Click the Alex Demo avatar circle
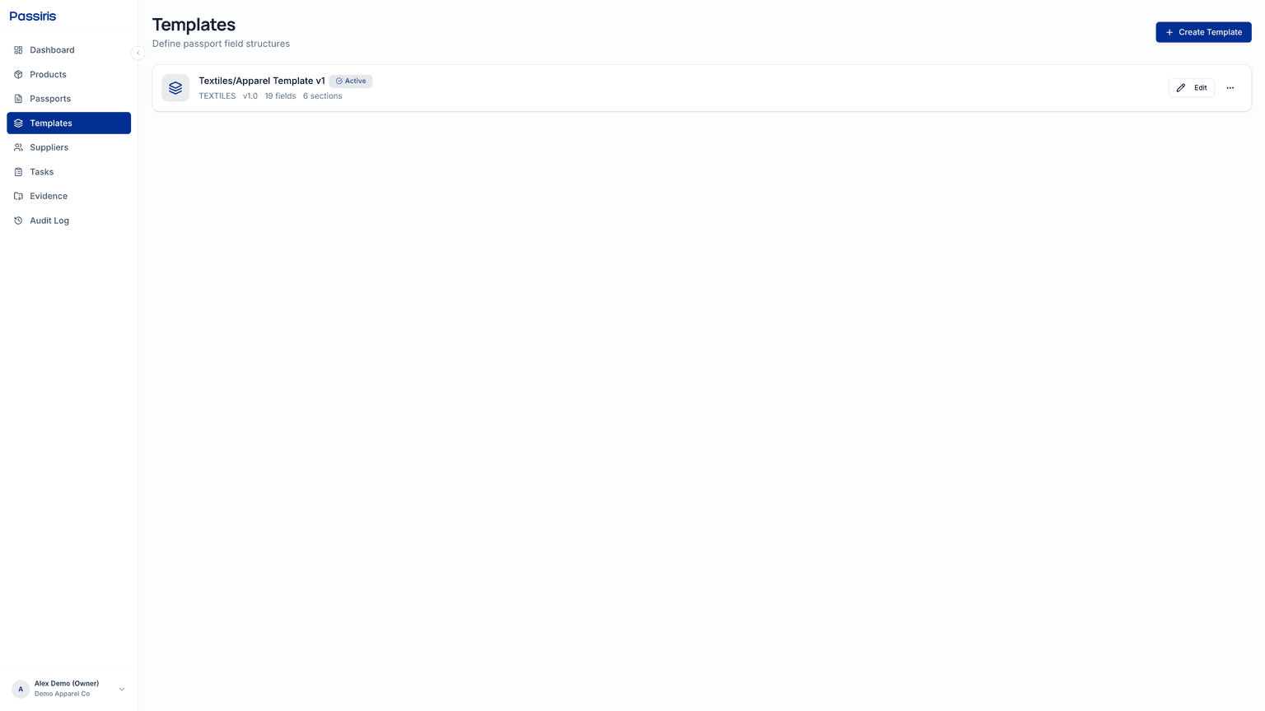This screenshot has width=1265, height=711. 20,689
